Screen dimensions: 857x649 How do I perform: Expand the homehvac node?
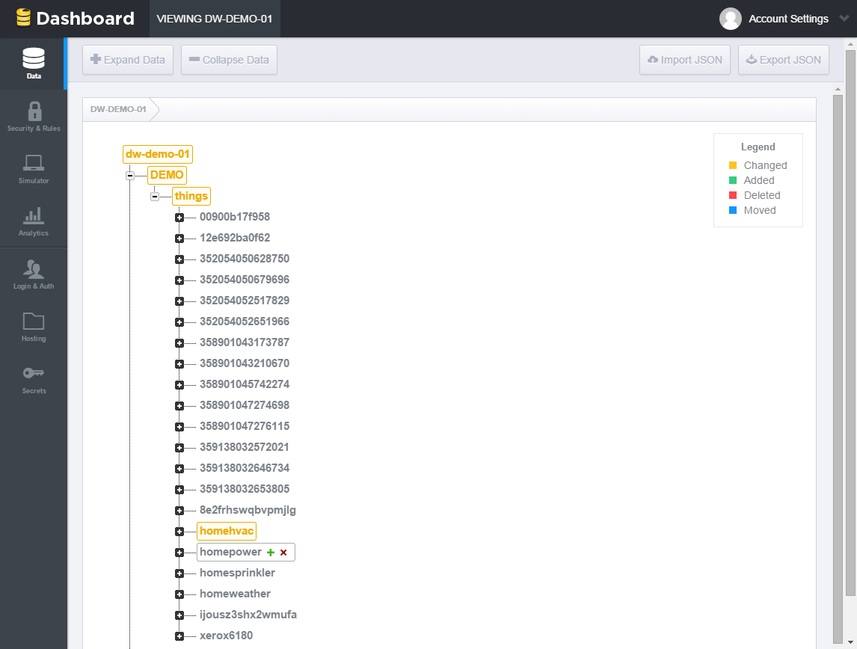(x=179, y=532)
